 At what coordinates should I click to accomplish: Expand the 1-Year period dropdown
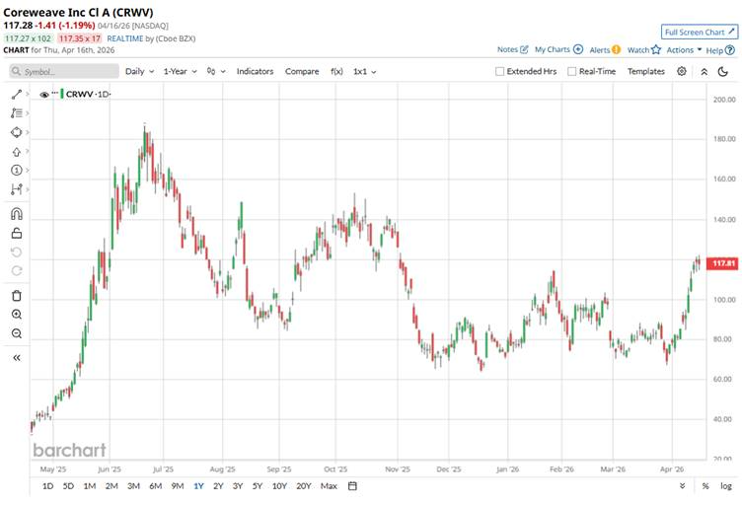180,71
